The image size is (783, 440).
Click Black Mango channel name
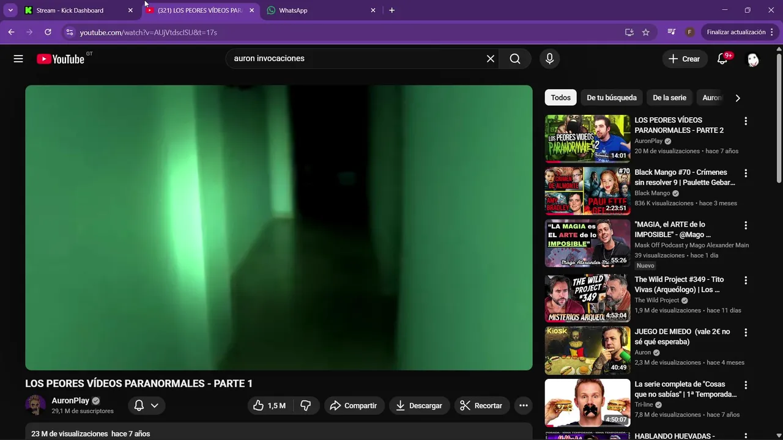click(652, 193)
